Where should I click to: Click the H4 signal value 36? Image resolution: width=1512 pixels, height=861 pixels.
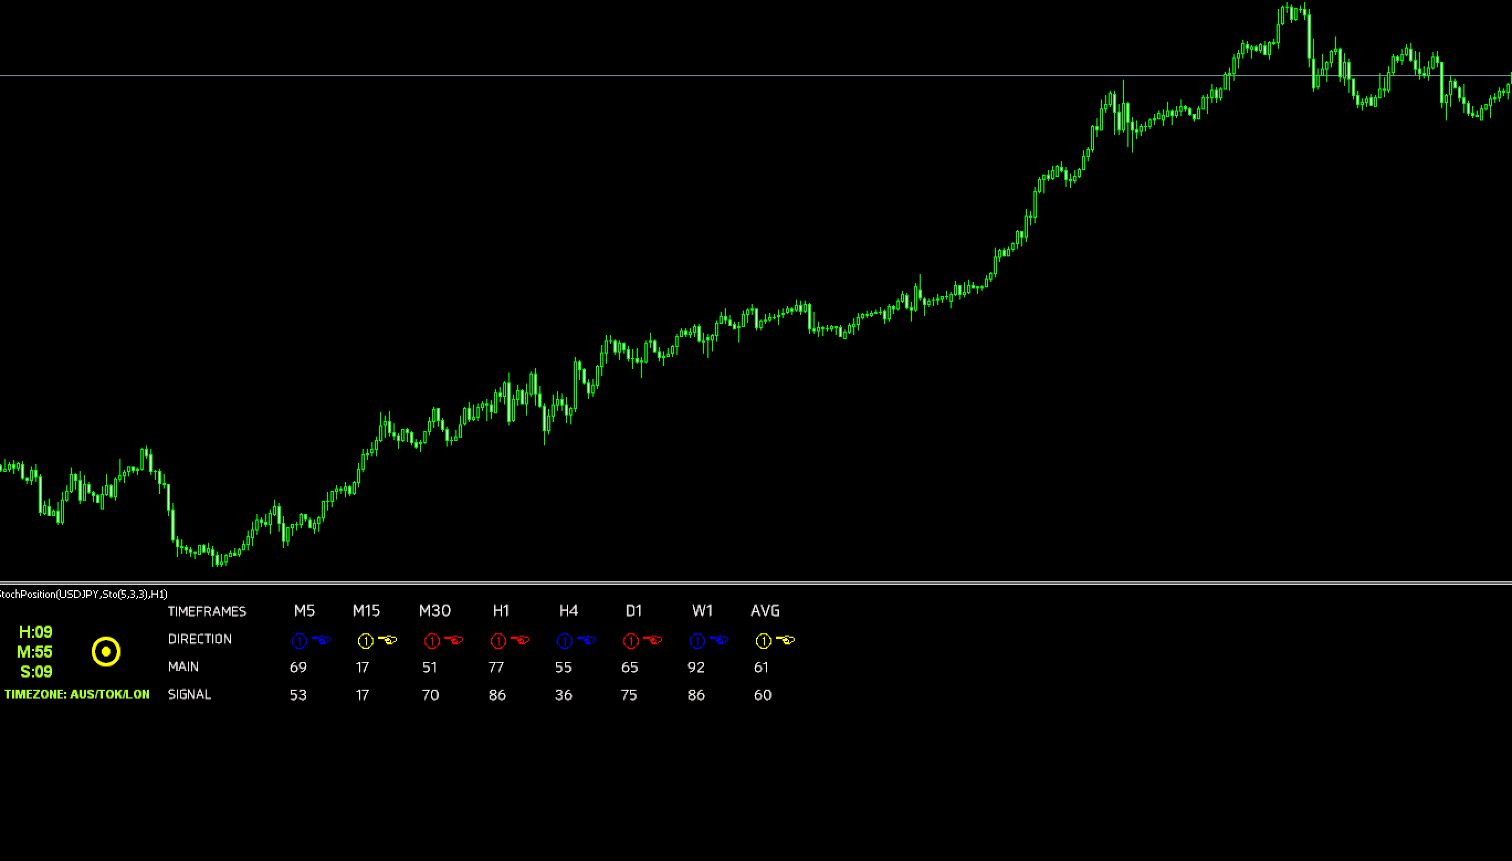click(x=564, y=695)
